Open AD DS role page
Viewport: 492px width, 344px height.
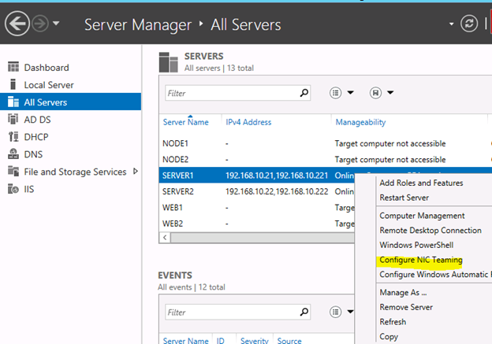[x=37, y=120]
